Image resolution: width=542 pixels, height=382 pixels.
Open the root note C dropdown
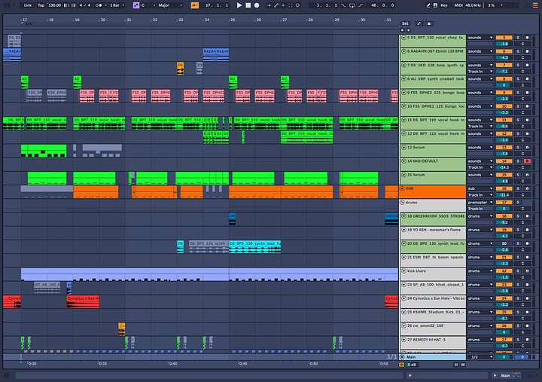[x=148, y=5]
